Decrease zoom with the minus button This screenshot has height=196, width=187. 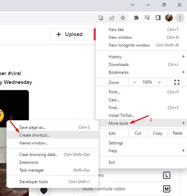tap(135, 82)
